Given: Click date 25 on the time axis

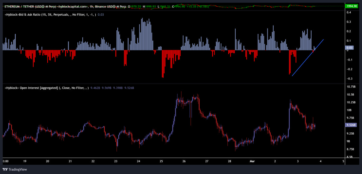Looking at the screenshot, I should [x=161, y=161].
